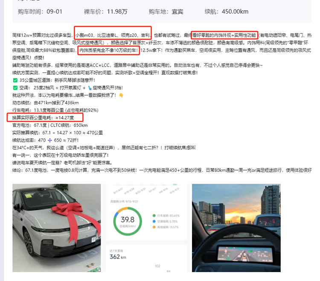Click the orange 其他能耗 legend dot
The width and height of the screenshot is (320, 281).
[154, 227]
